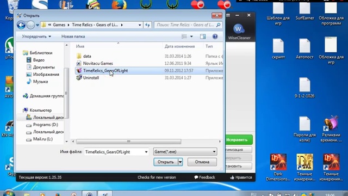The image size is (348, 196).
Task: Open the dialog help question mark
Action: [x=215, y=36]
